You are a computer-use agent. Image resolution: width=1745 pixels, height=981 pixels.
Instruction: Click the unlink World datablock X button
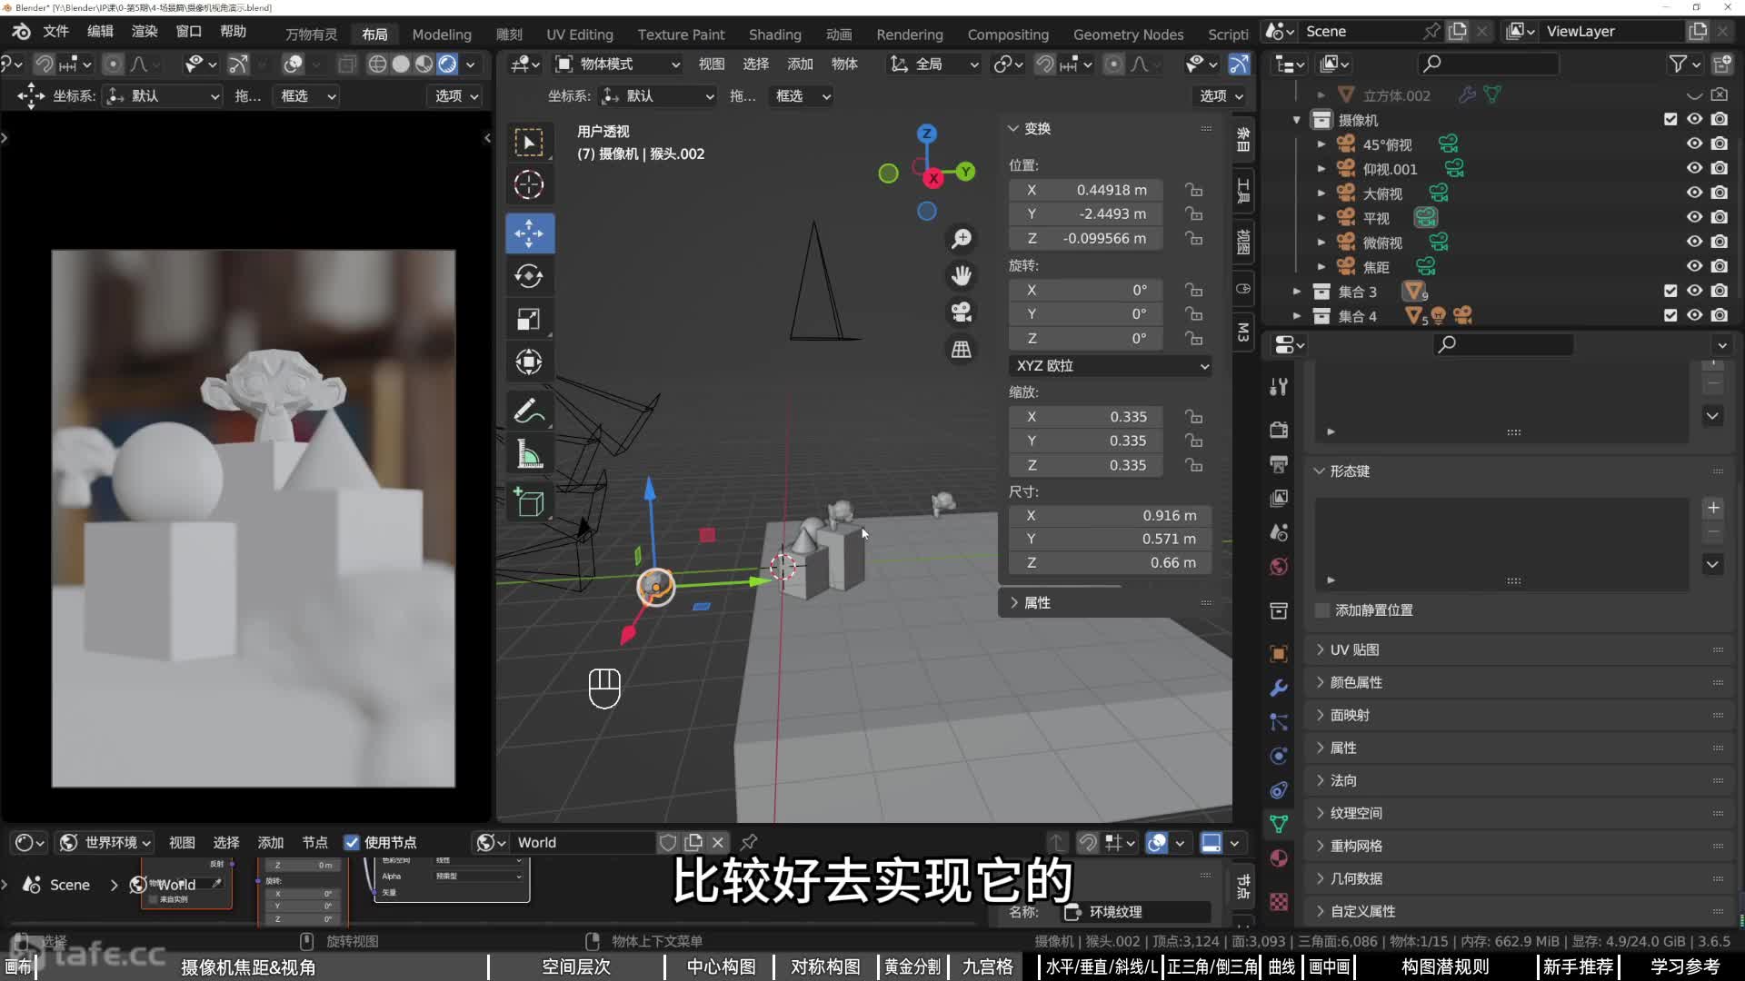pyautogui.click(x=718, y=843)
